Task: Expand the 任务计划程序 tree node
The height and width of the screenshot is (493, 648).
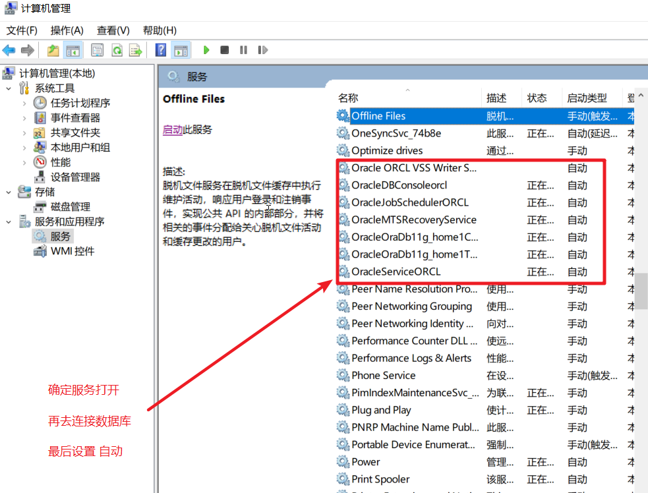Action: pyautogui.click(x=24, y=103)
